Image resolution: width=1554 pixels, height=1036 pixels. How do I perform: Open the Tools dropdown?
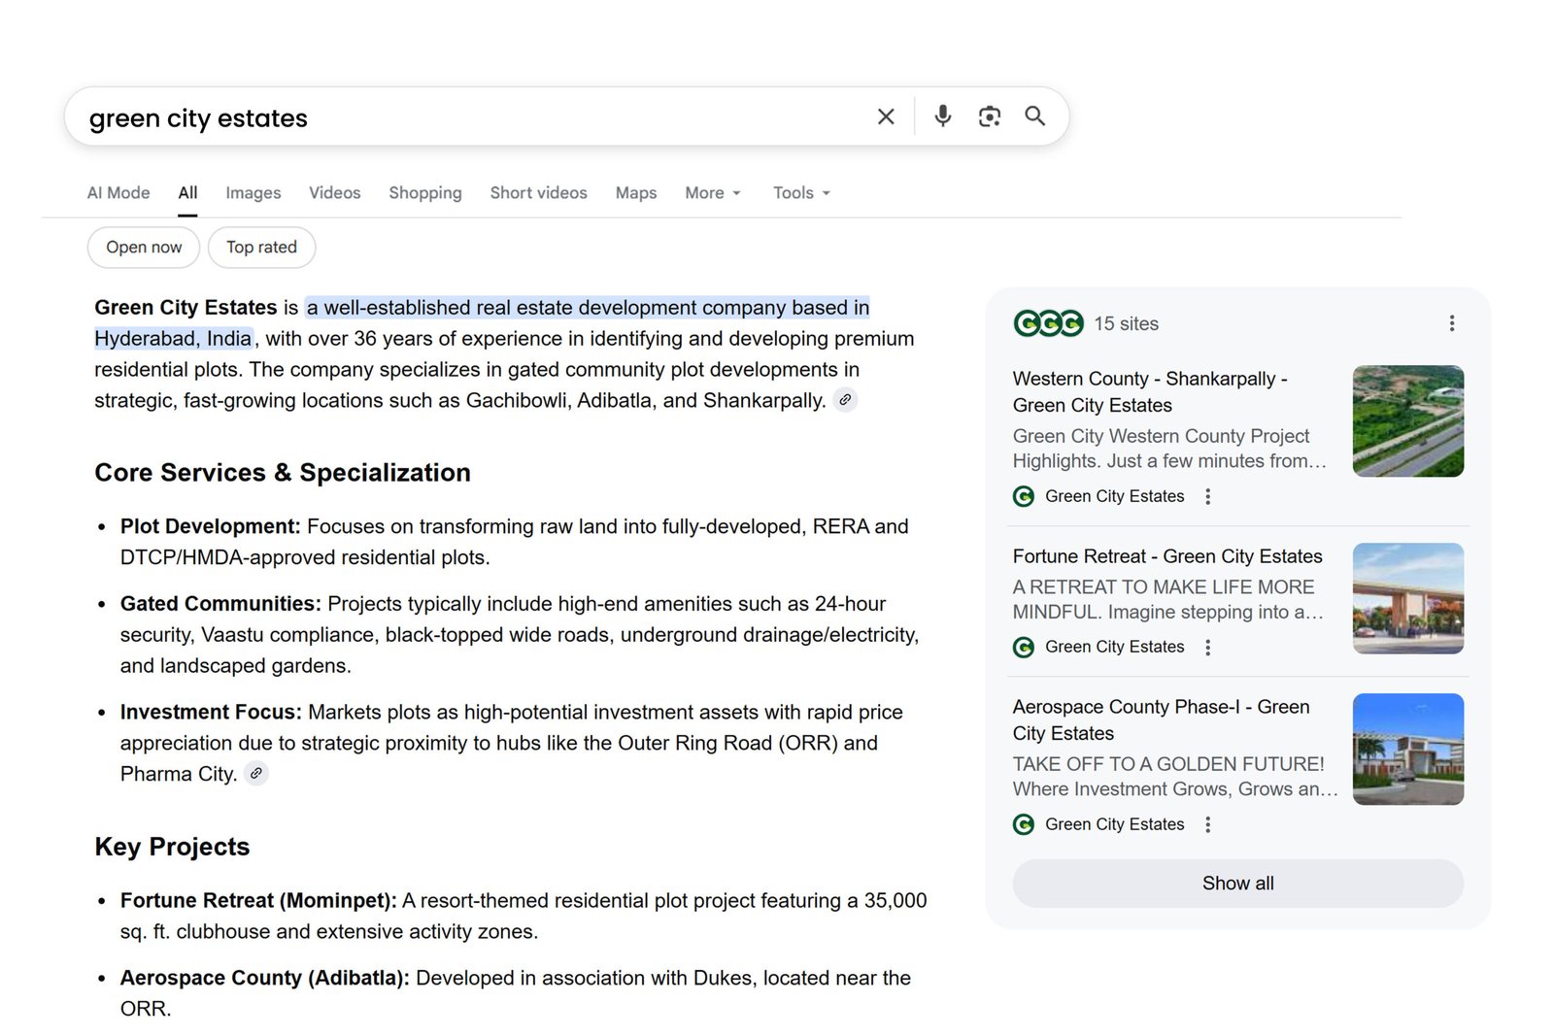800,192
